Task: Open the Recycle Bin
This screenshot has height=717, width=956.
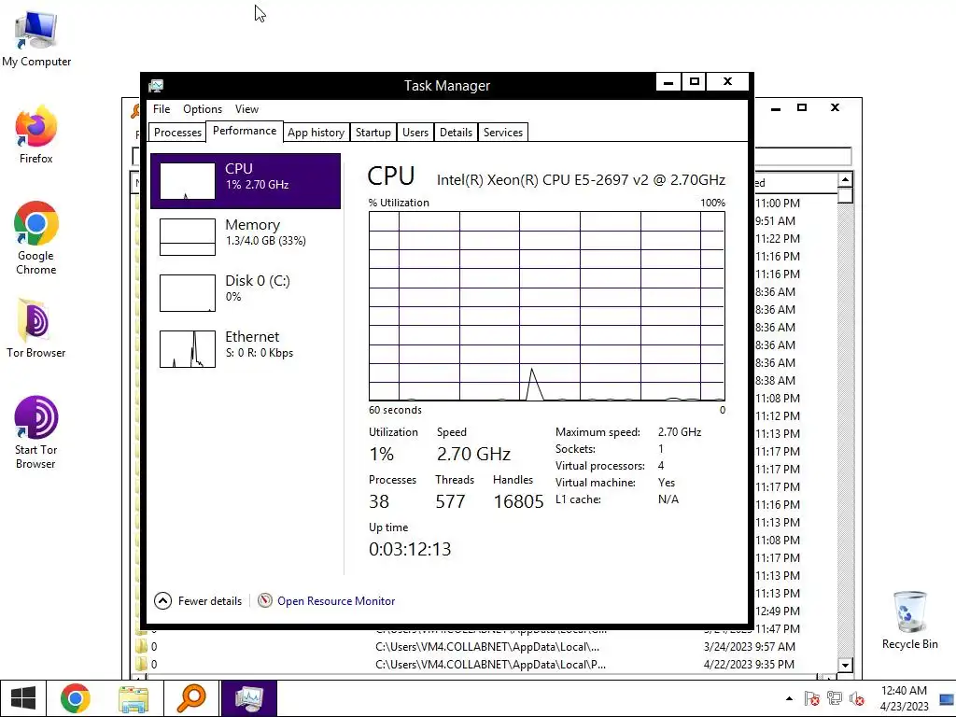Action: (909, 620)
